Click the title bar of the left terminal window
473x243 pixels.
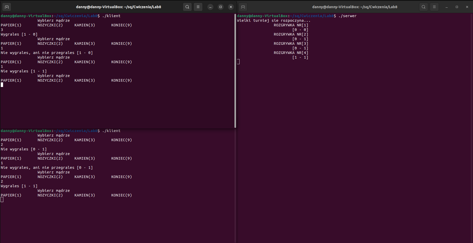[119, 7]
